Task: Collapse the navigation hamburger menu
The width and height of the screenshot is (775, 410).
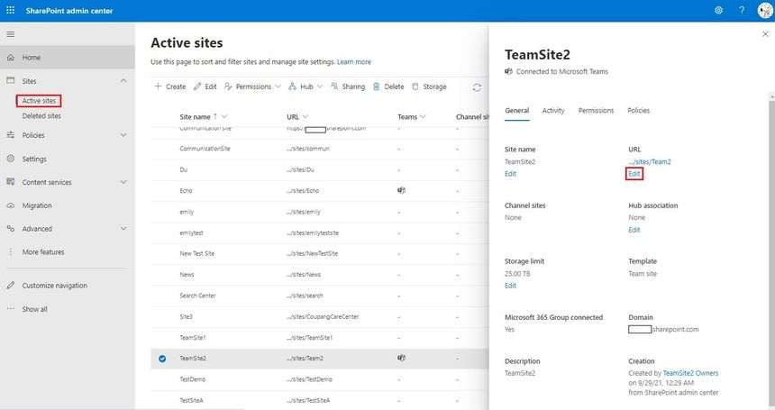Action: coord(11,34)
